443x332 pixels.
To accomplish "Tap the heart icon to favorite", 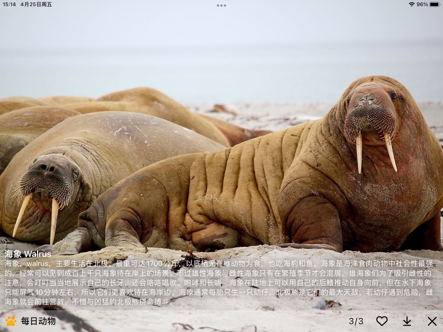I will coord(382,321).
